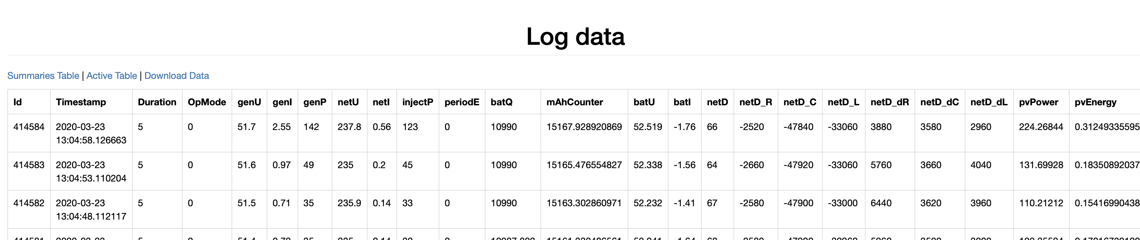Click the Id column header
The height and width of the screenshot is (240, 1140).
(x=18, y=102)
